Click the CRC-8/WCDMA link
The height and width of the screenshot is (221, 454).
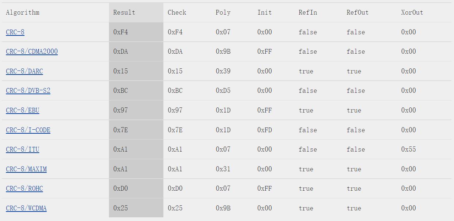(26, 208)
